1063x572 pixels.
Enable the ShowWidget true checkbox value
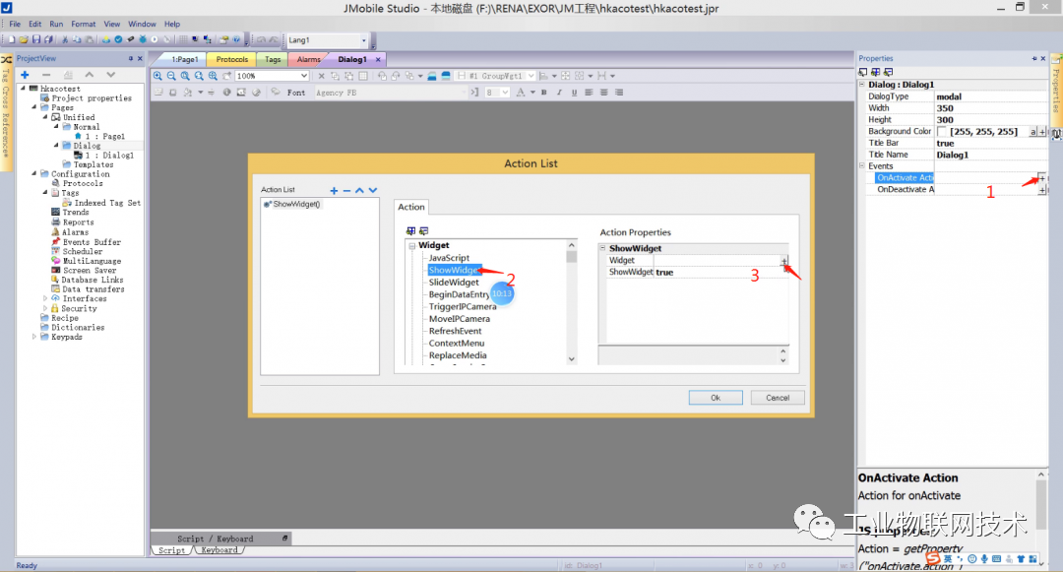click(664, 272)
